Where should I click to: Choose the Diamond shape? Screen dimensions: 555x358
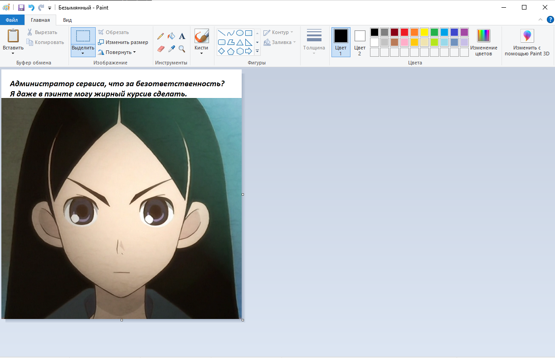222,51
